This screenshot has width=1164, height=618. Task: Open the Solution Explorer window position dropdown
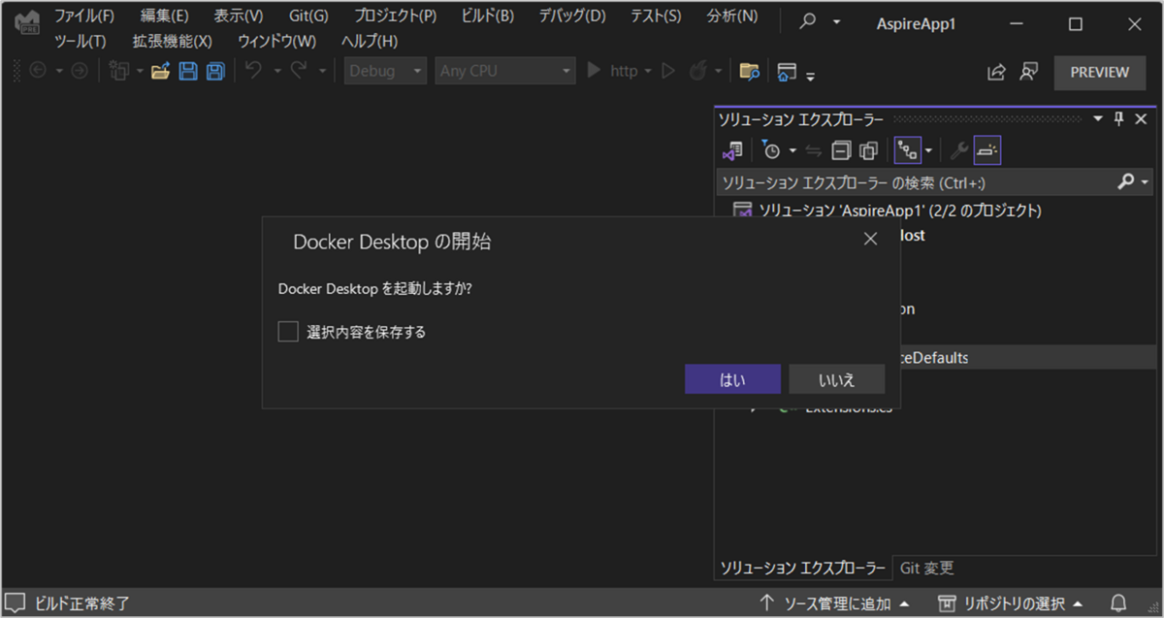tap(1098, 118)
